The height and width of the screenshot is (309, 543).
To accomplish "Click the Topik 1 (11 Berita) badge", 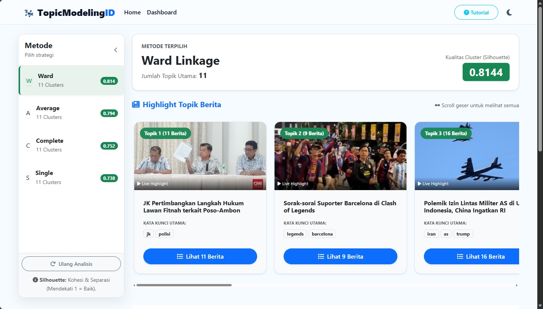I will point(165,133).
